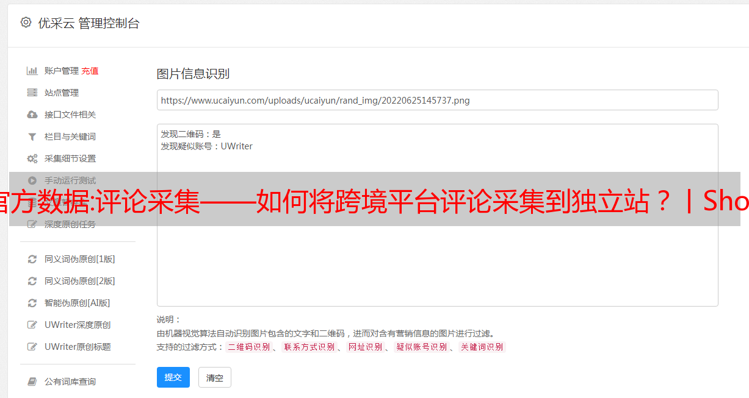Click the refresh icon for 智能伪原创[AI版]
749x398 pixels.
click(32, 303)
